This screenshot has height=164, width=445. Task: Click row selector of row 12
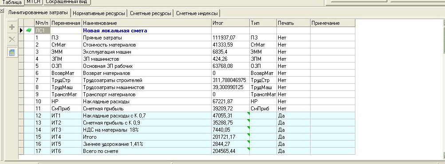point(21,116)
